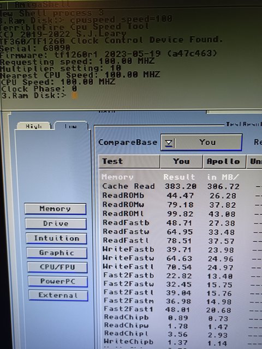Select the ReadROMl row
Screen dimensions: 262x349
181,214
